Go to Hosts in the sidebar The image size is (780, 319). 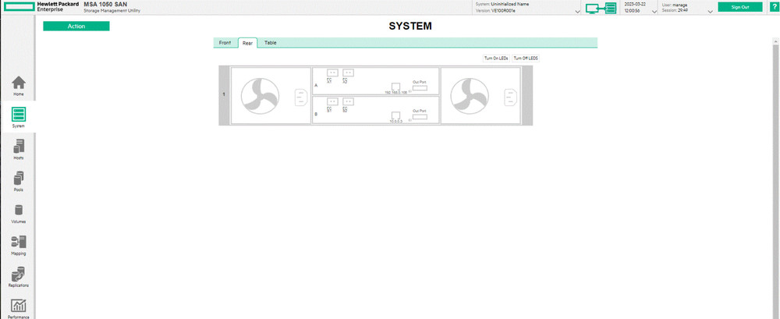(x=19, y=147)
